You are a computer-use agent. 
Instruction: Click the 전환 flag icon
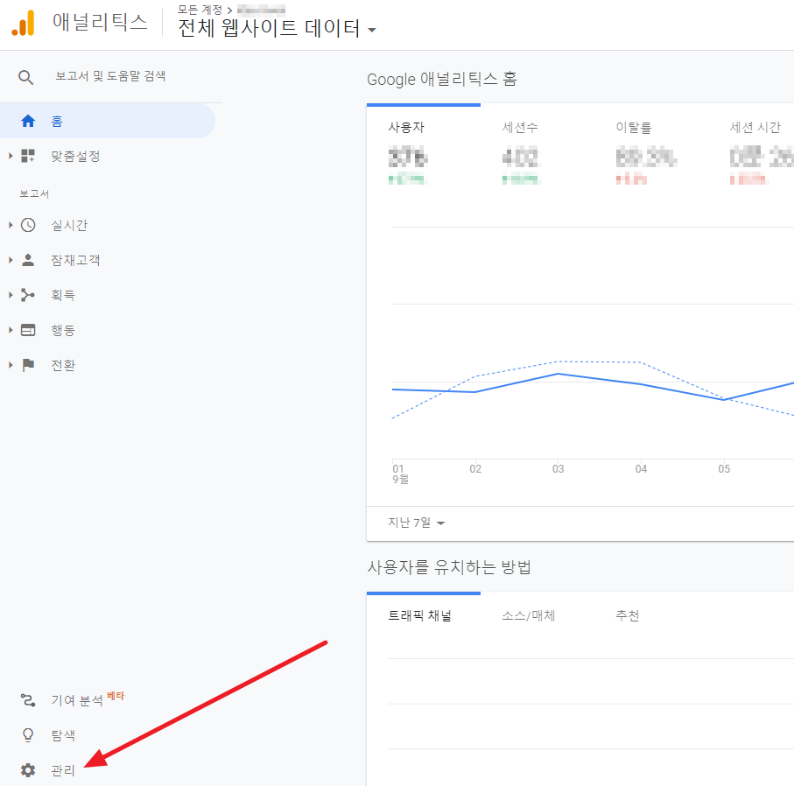click(x=28, y=365)
